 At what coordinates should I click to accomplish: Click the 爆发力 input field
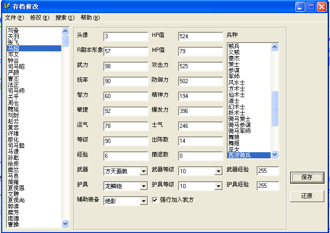201,111
